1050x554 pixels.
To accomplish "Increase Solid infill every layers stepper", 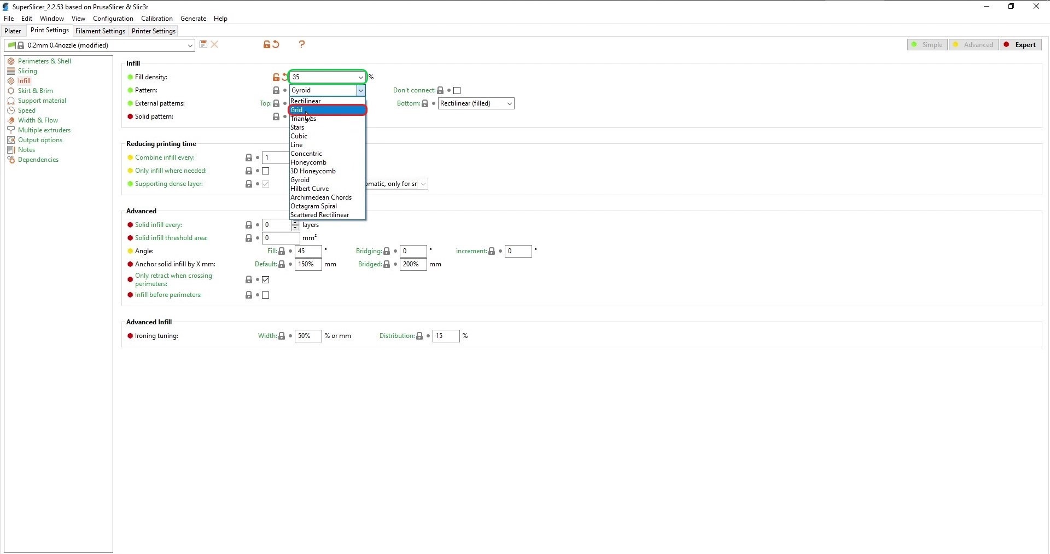I will pos(295,223).
